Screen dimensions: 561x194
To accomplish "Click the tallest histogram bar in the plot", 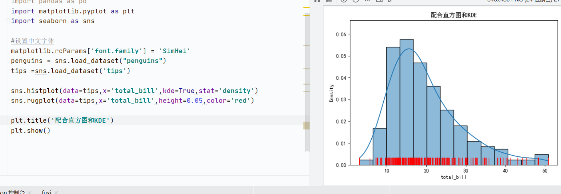I will point(407,102).
